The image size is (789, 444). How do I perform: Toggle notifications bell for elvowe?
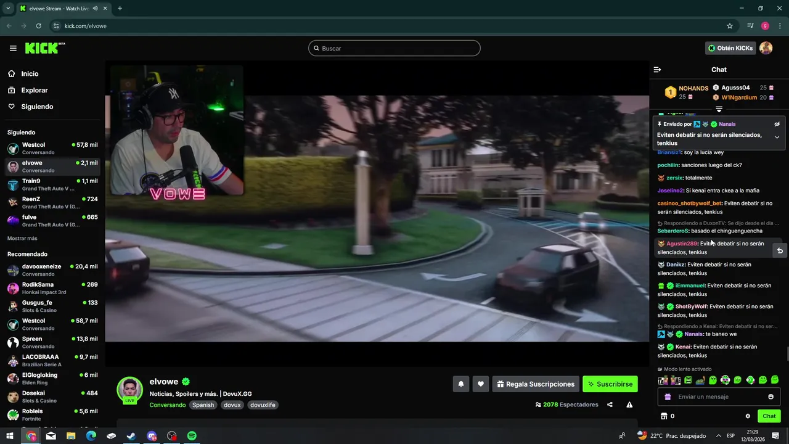[x=461, y=384]
